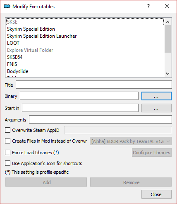Enable Force Load Libraries checkbox
The height and width of the screenshot is (204, 177).
(7, 153)
